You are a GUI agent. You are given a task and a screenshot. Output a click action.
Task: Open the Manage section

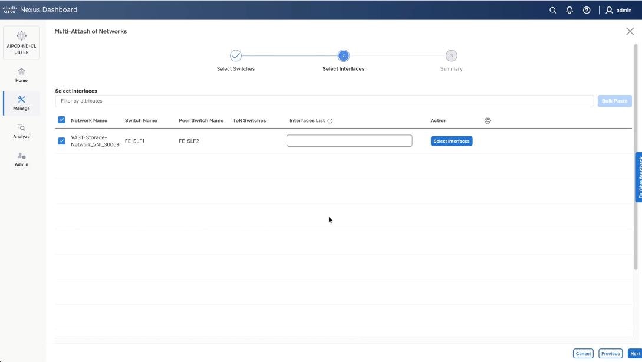[21, 103]
